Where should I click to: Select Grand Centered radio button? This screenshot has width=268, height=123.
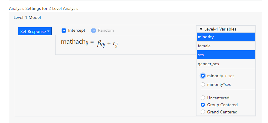click(203, 112)
